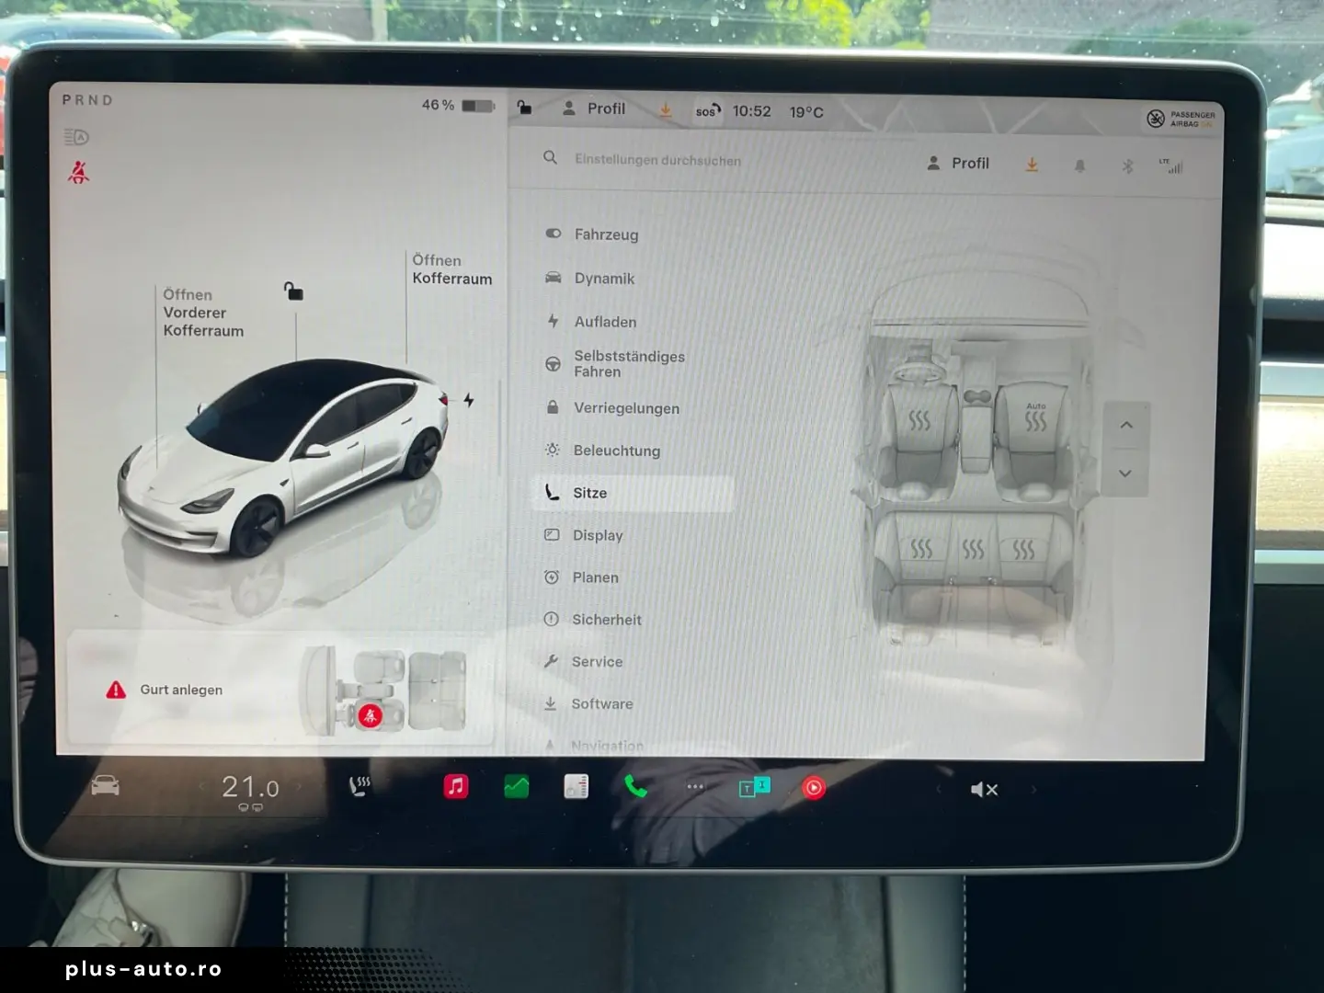
Task: Click the Einstellungen durchsuchen search field
Action: [x=657, y=160]
